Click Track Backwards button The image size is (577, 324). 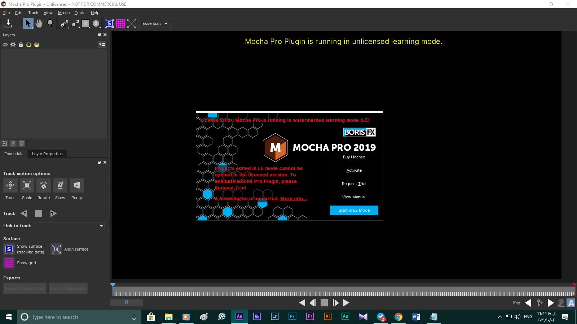coord(24,213)
